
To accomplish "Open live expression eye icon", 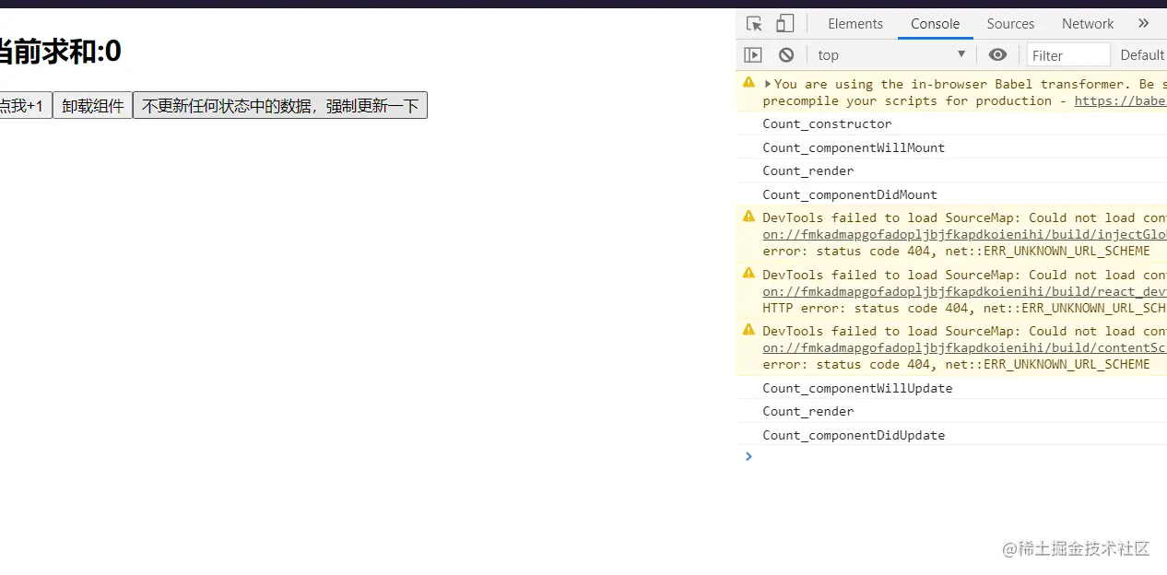I will point(997,55).
